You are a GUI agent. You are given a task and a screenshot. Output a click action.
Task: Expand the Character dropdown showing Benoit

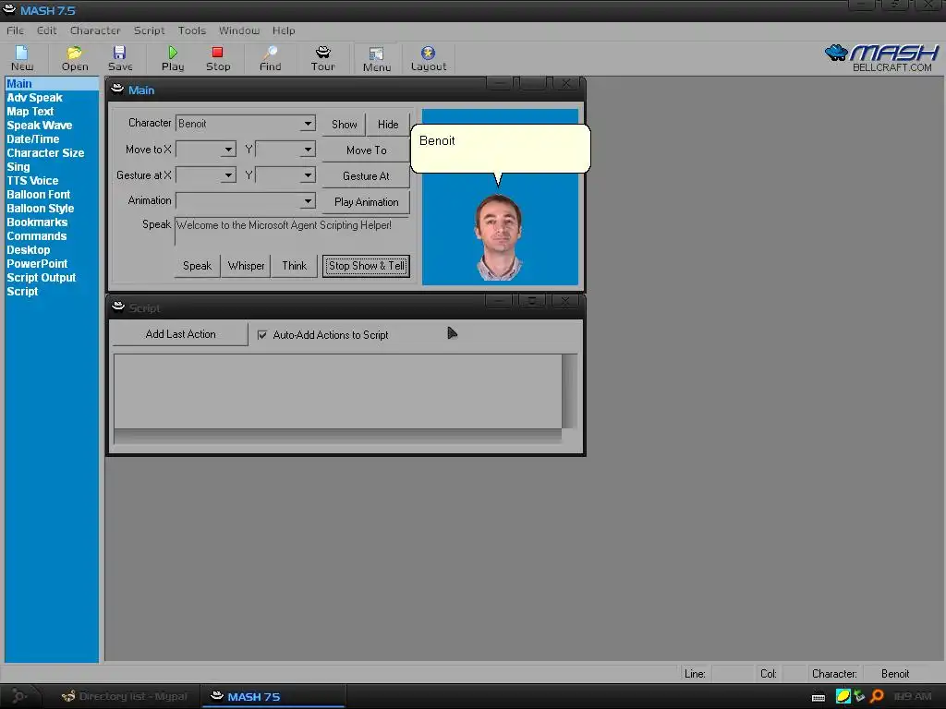click(x=308, y=124)
